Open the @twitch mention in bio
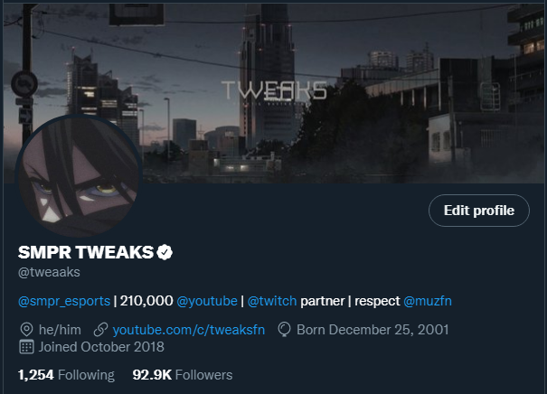This screenshot has height=394, width=547. (272, 301)
